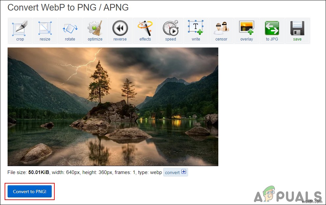Click the save icon
The image size is (326, 205).
(297, 30)
